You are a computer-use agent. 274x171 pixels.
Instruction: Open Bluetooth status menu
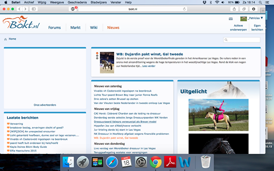click(211, 2)
